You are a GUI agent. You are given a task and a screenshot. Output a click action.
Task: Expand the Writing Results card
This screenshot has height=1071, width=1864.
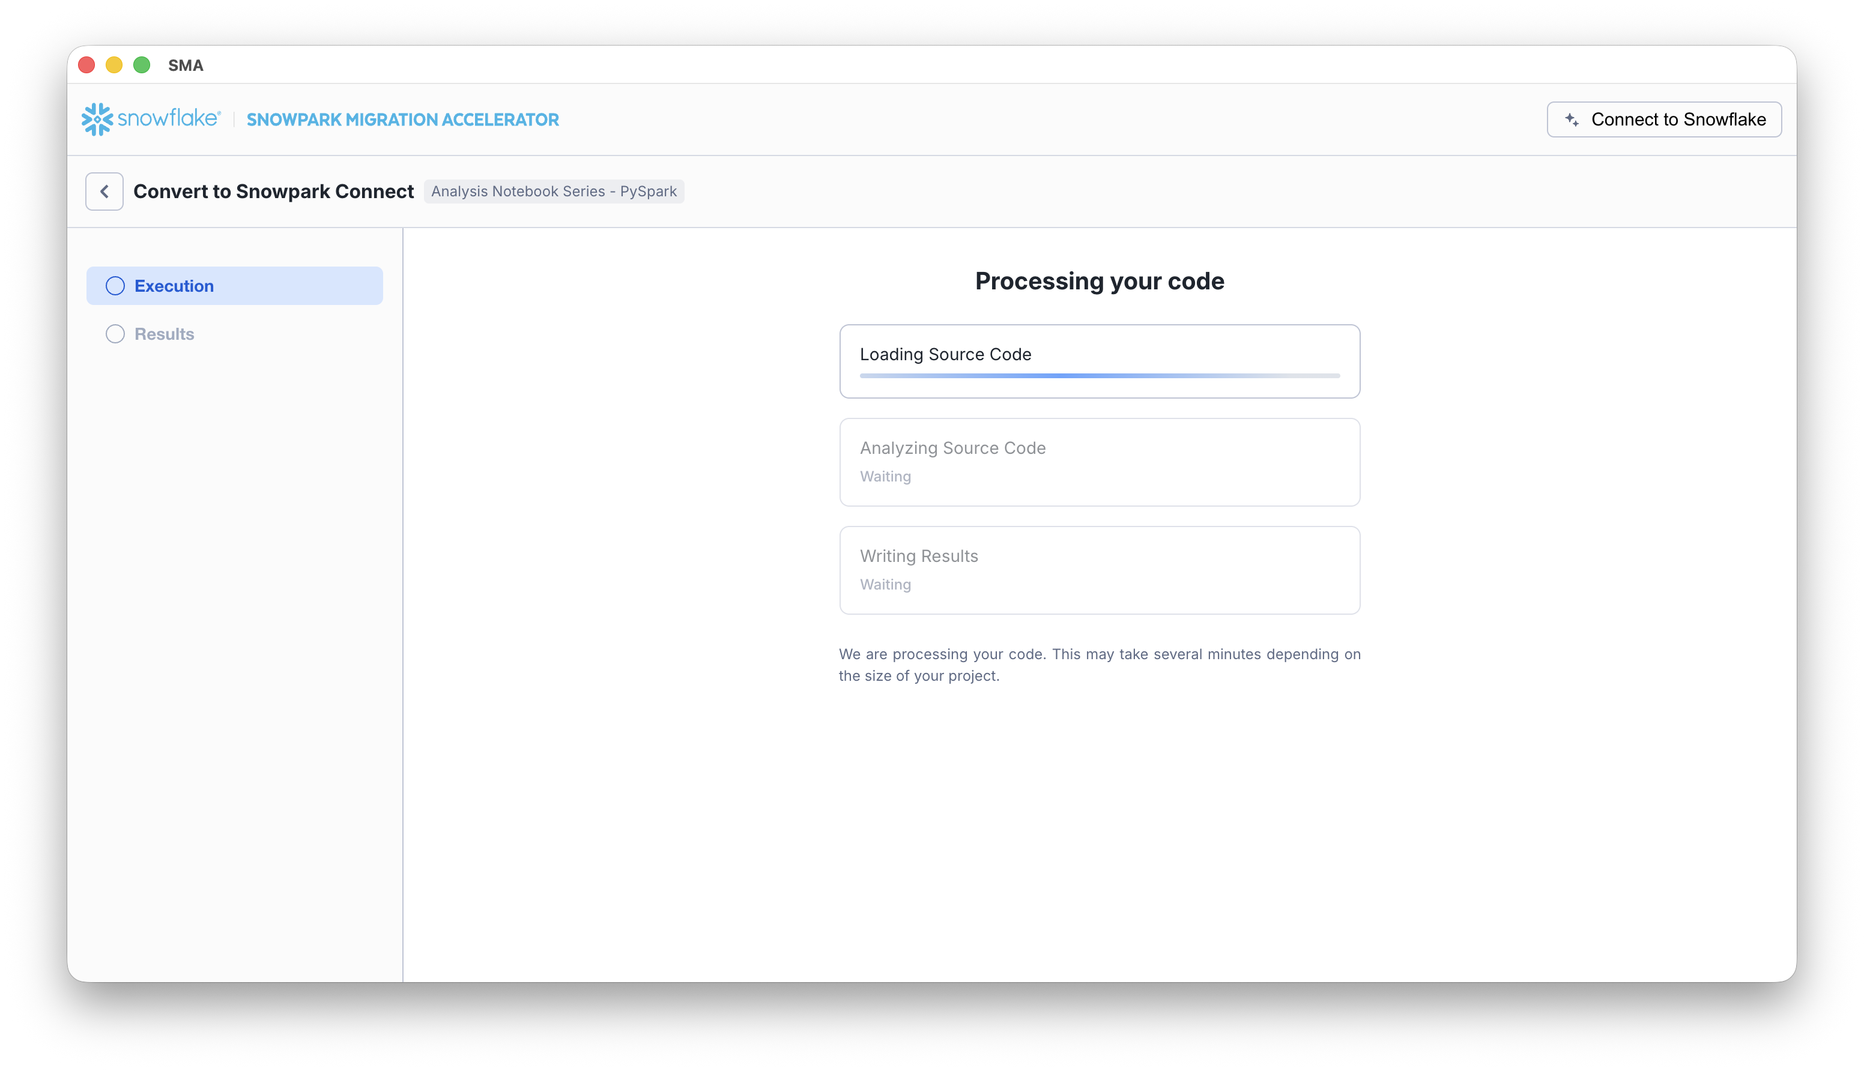tap(1098, 570)
